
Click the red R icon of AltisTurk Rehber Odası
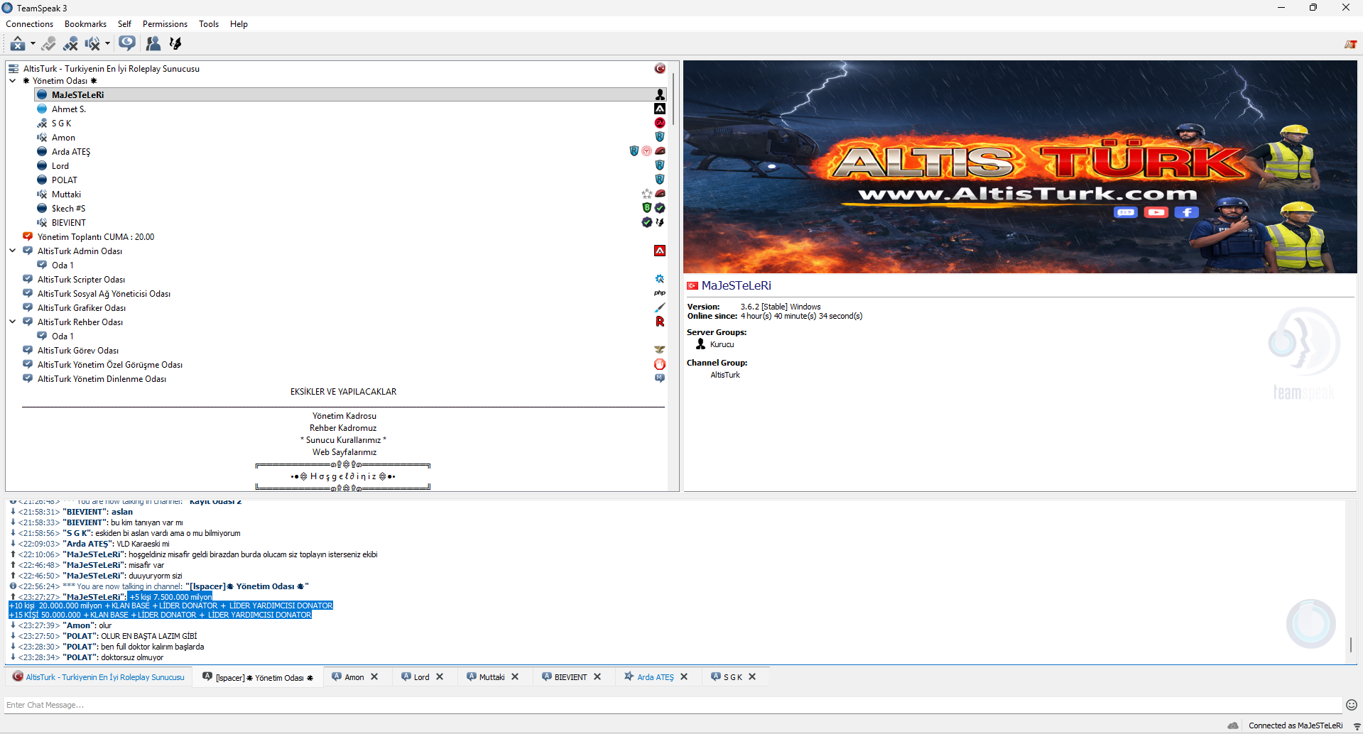[x=660, y=322]
